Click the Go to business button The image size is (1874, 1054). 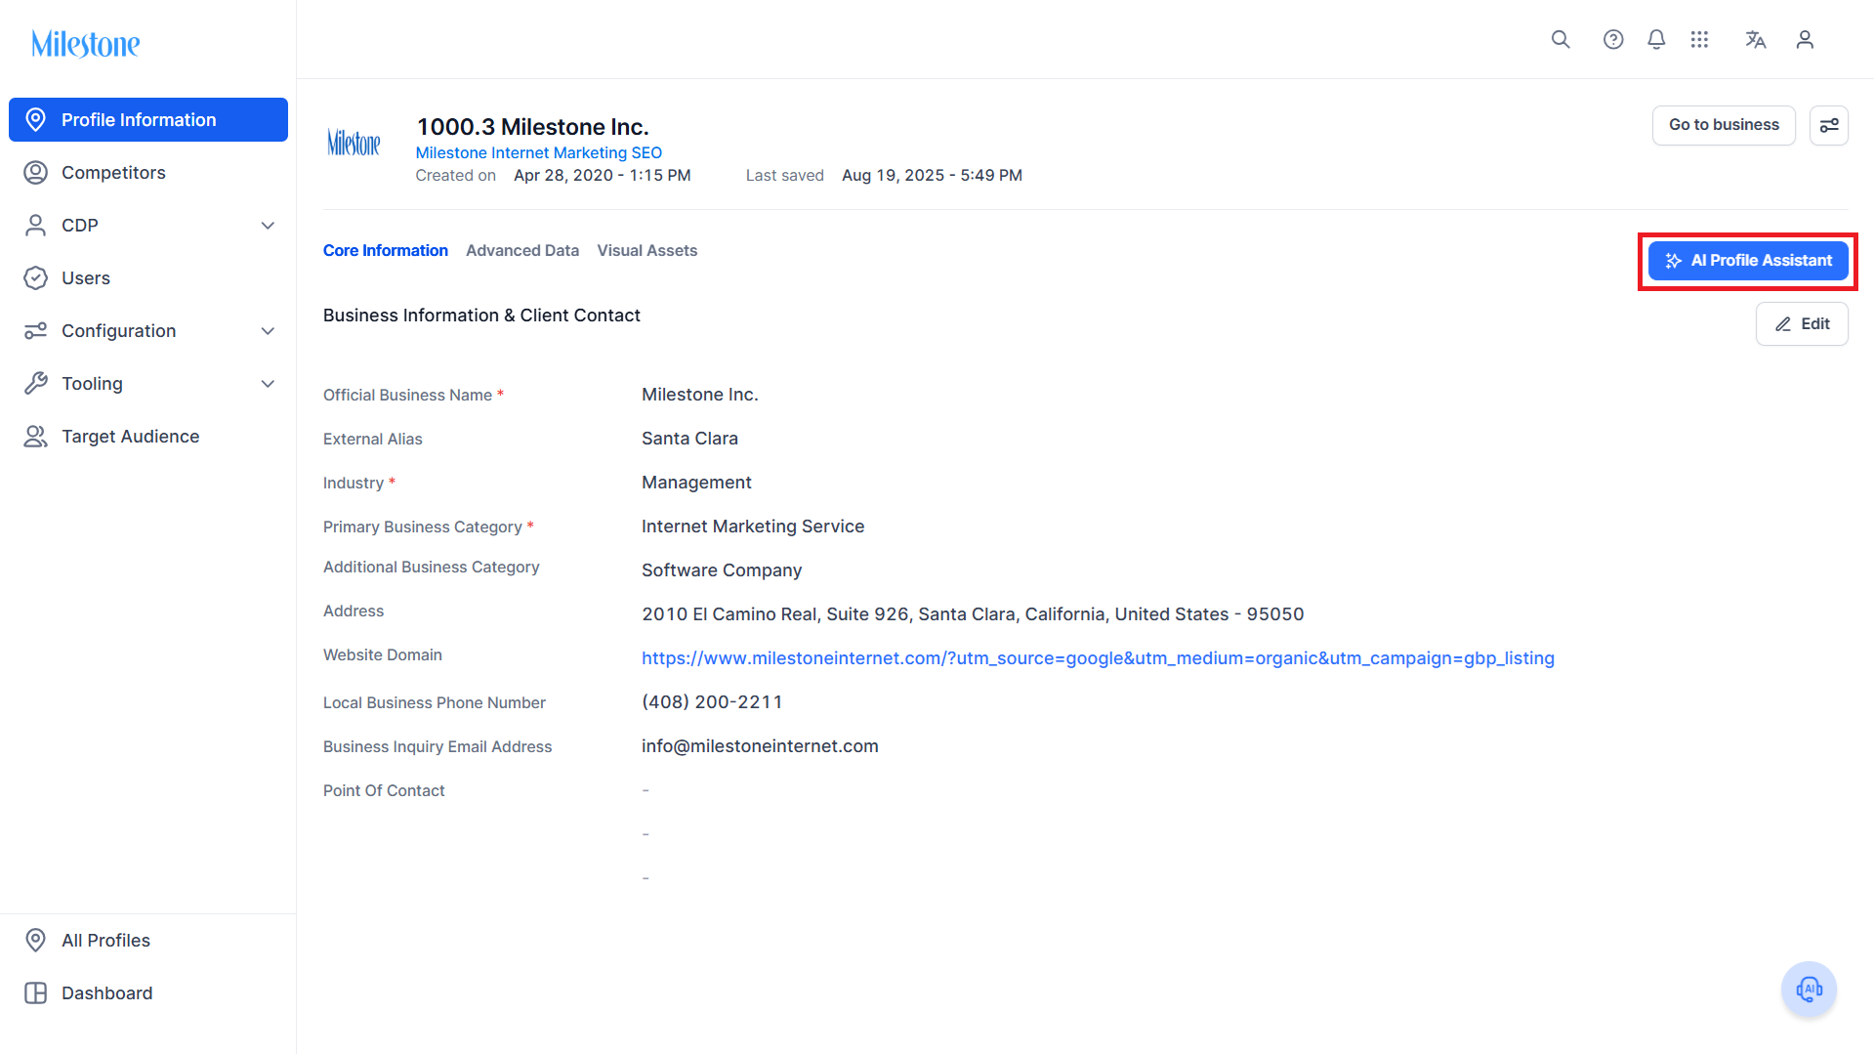[x=1724, y=125]
